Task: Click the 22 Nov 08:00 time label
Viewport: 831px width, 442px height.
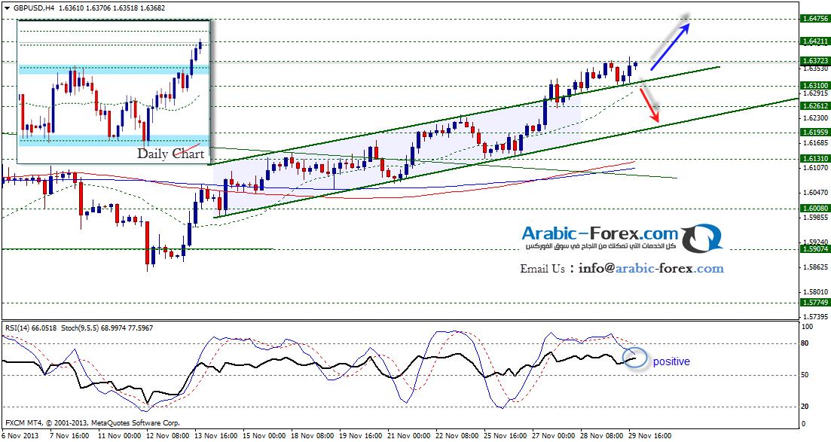Action: point(456,436)
